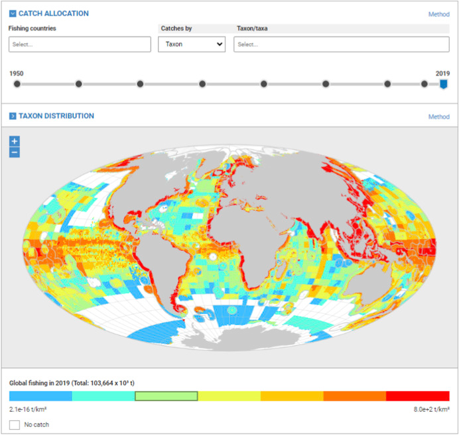Open Method link for Catch Allocation

(x=438, y=14)
